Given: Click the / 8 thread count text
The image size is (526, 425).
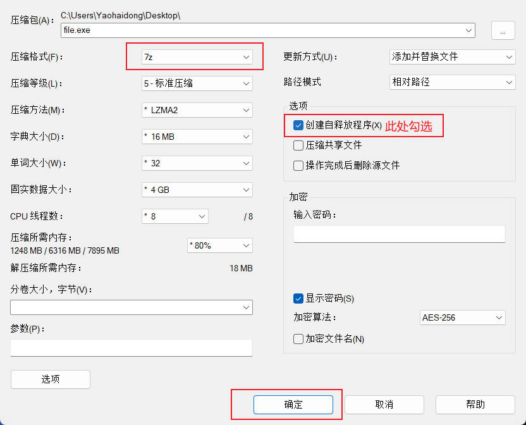Looking at the screenshot, I should 248,216.
